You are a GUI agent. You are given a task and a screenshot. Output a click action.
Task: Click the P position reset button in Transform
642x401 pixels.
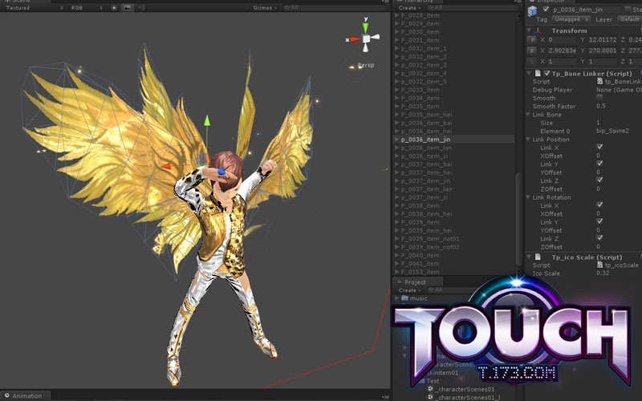[532, 39]
